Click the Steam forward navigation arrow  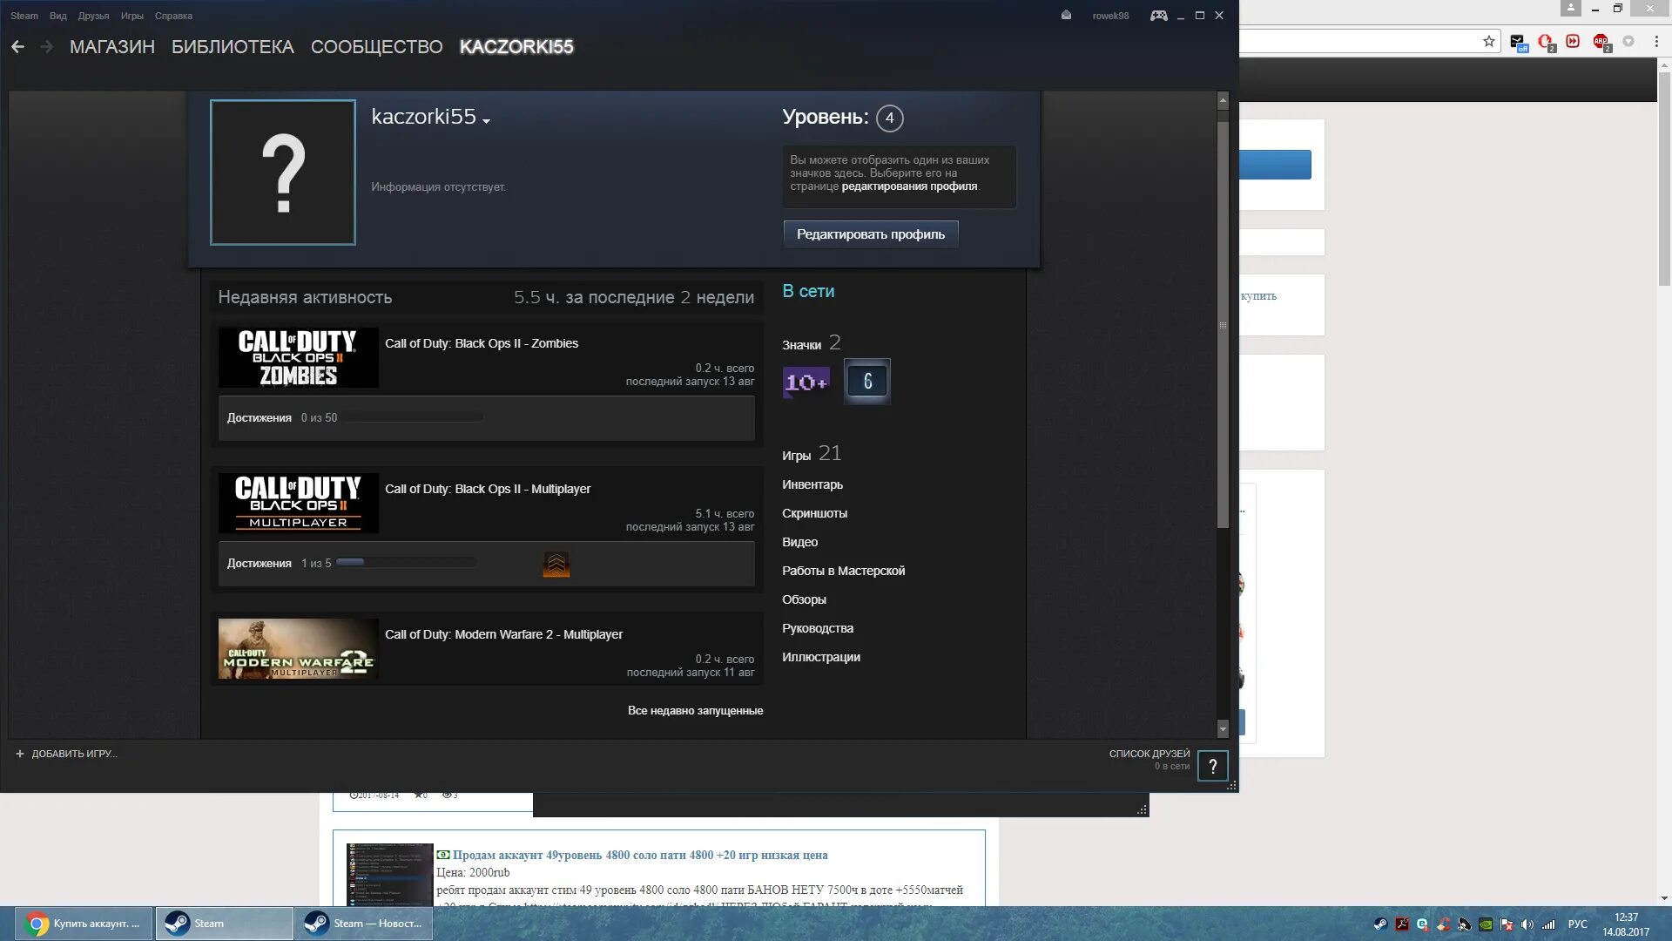(x=47, y=47)
